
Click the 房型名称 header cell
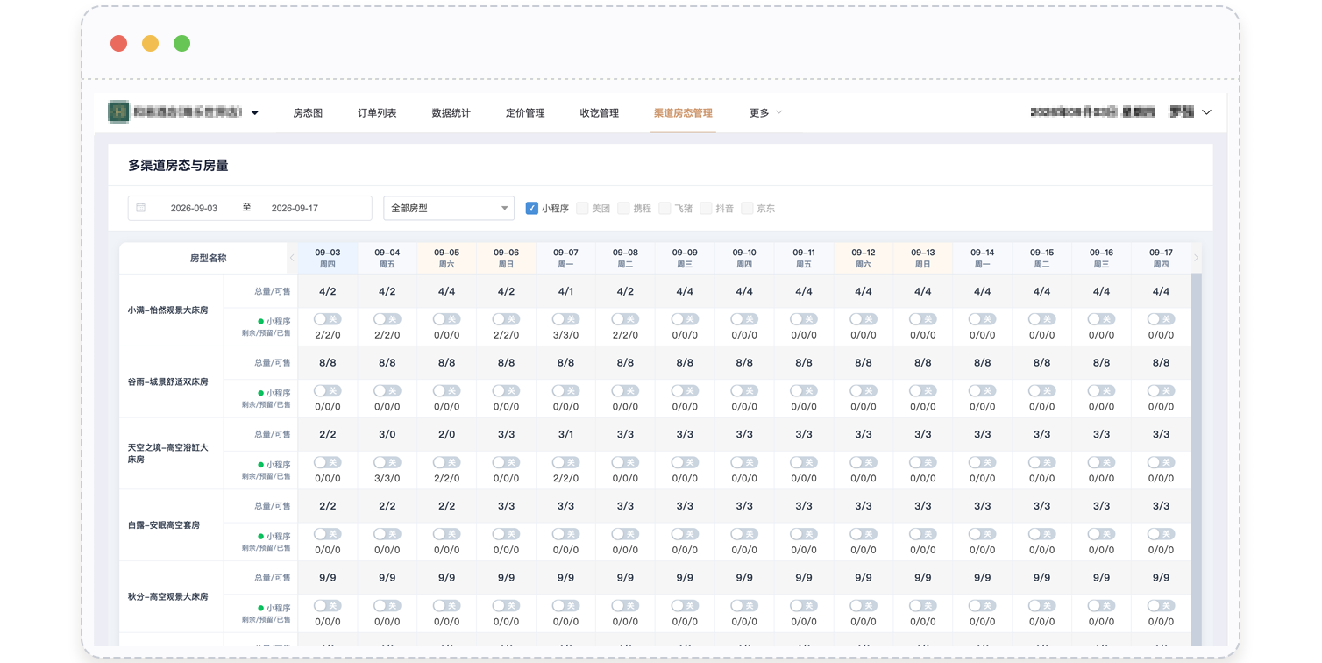[209, 258]
